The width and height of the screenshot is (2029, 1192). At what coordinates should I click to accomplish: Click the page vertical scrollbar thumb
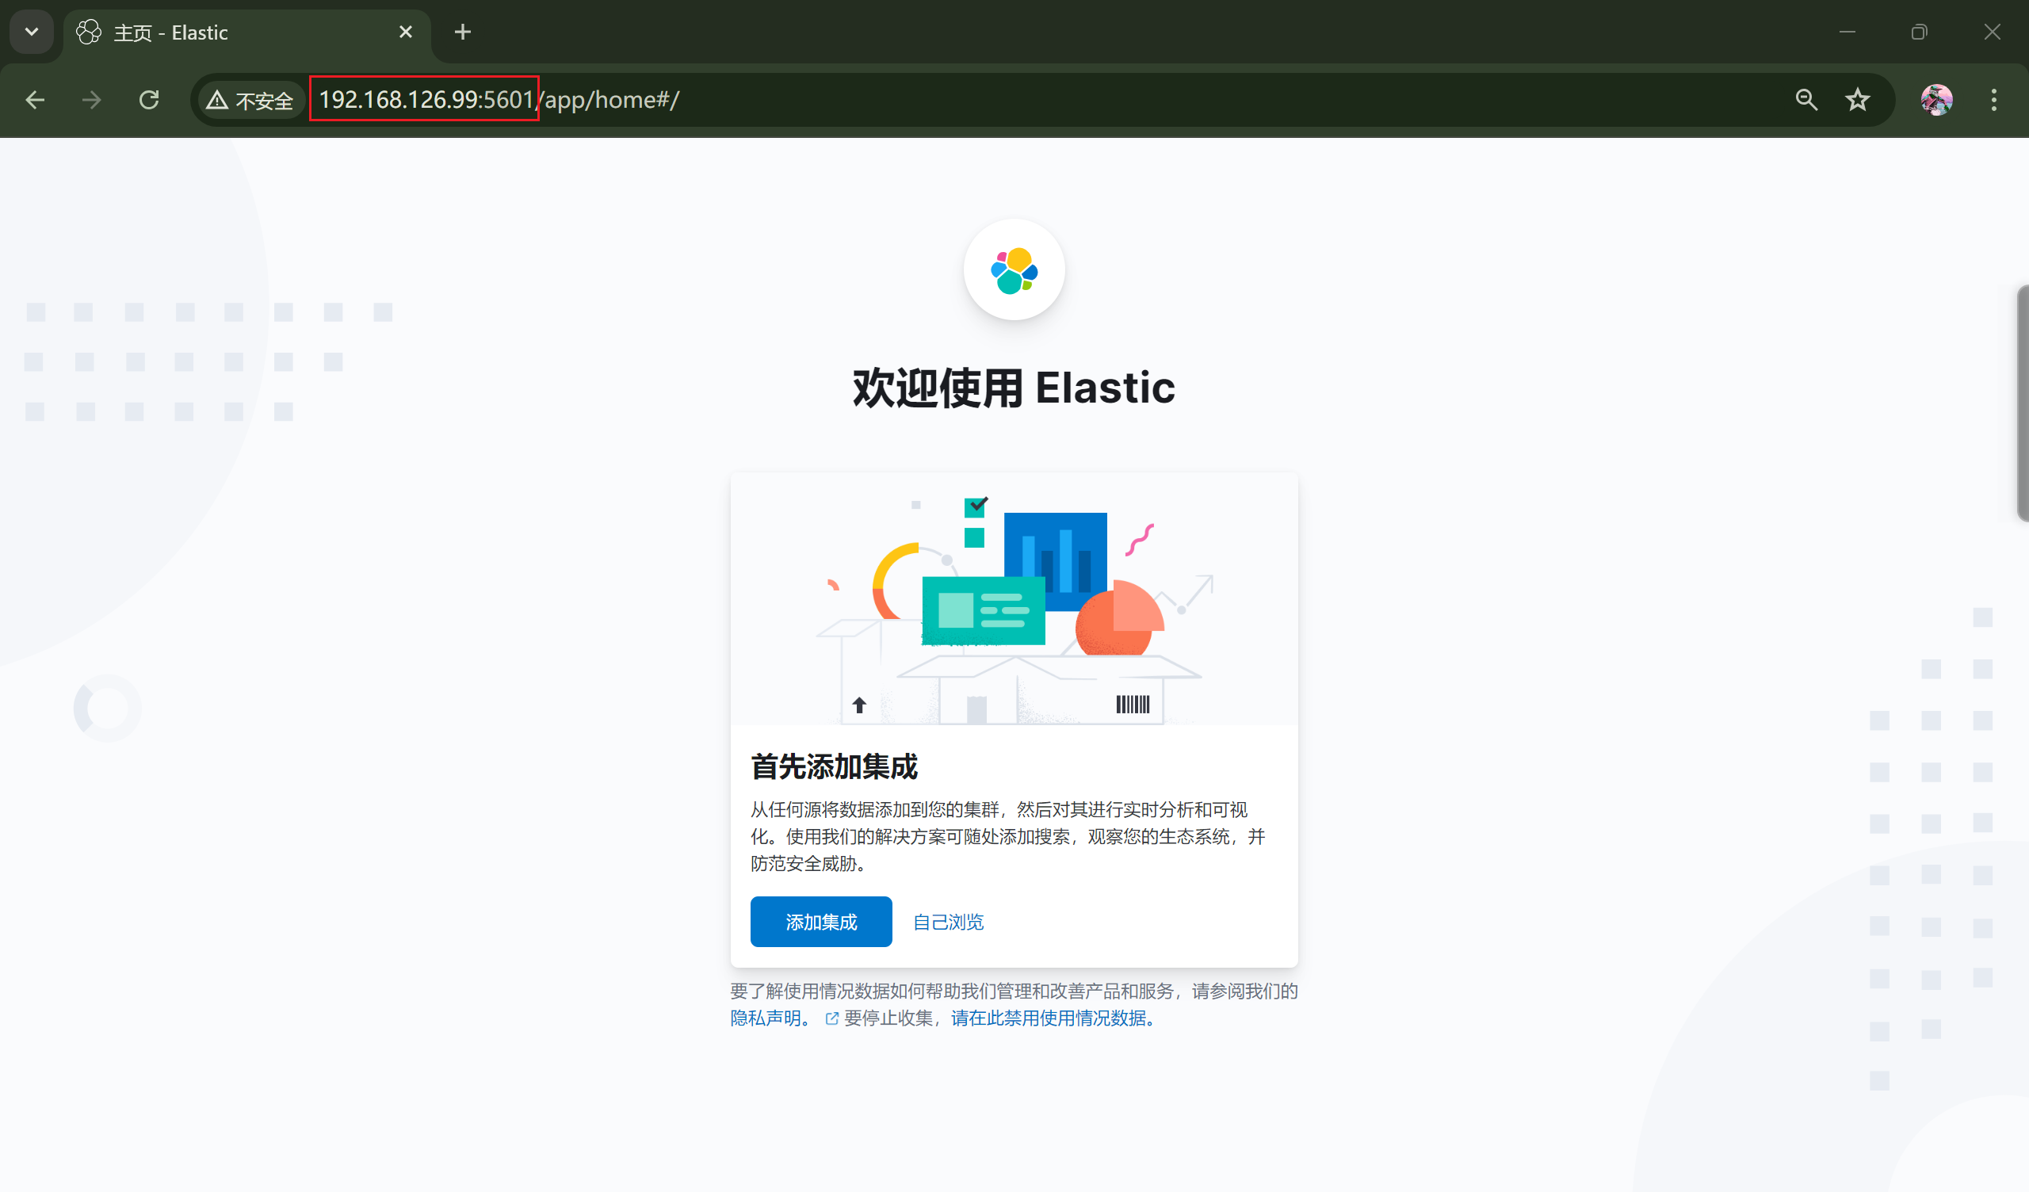click(x=2023, y=403)
